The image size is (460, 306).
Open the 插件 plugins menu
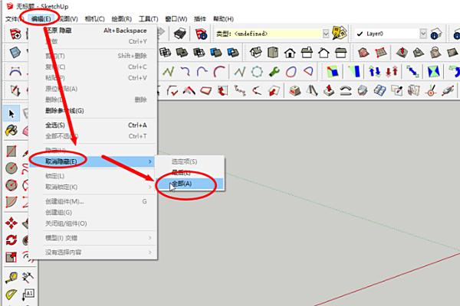[200, 19]
